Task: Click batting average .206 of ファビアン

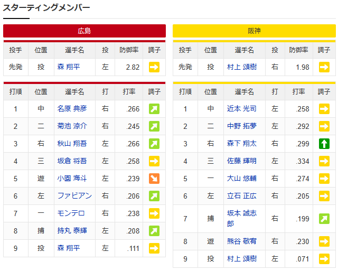Action: [133, 196]
